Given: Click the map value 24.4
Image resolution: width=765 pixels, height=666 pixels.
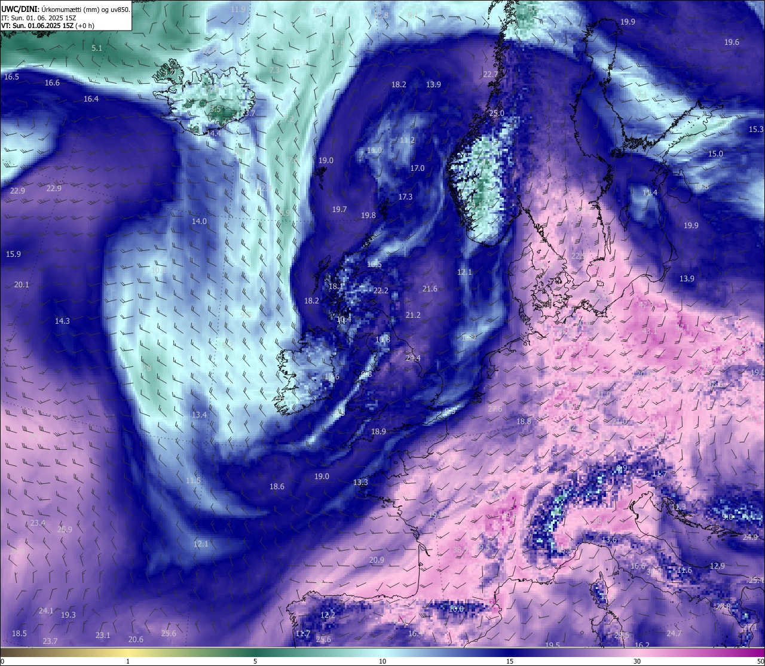Looking at the screenshot, I should [x=413, y=358].
